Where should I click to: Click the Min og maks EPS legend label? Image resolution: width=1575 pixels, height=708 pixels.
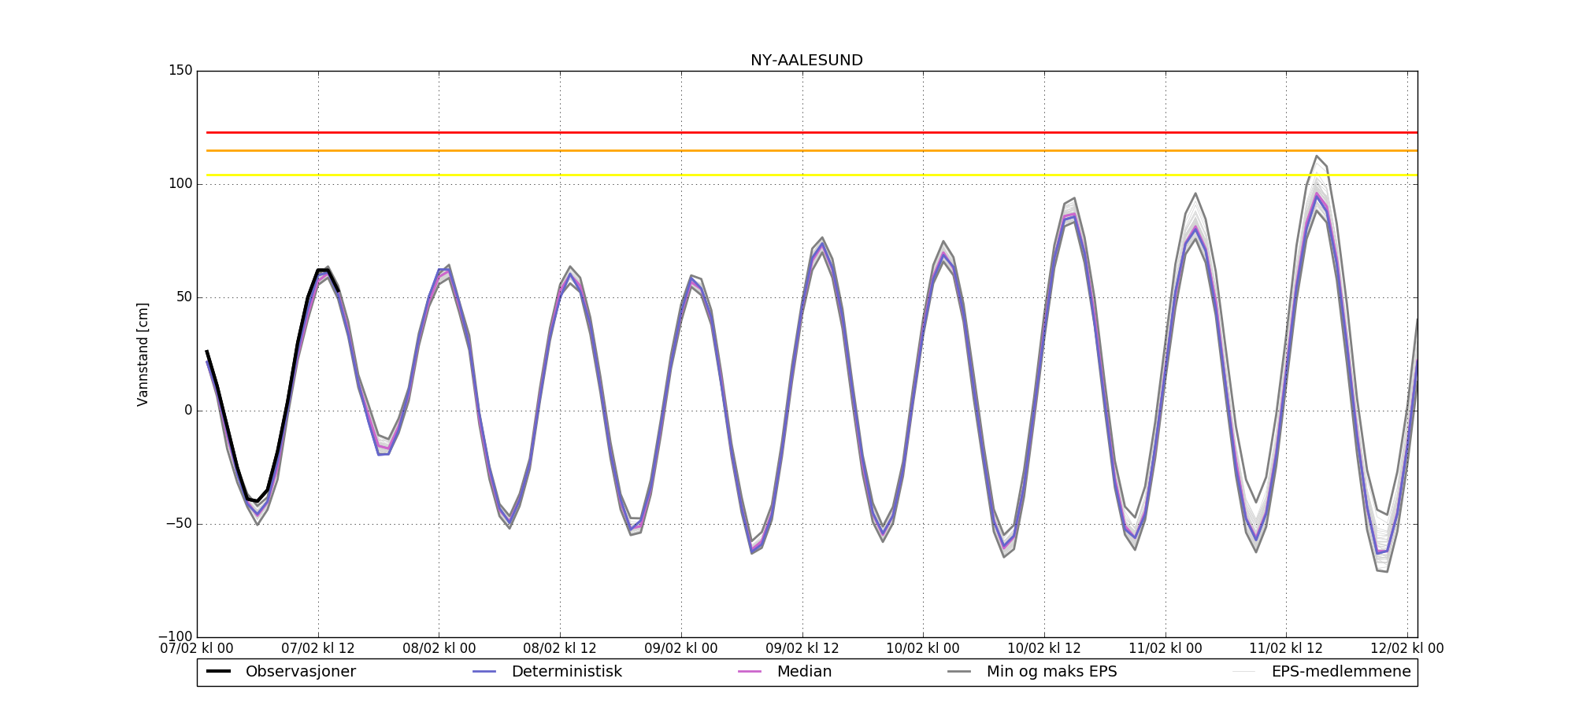click(x=1051, y=672)
